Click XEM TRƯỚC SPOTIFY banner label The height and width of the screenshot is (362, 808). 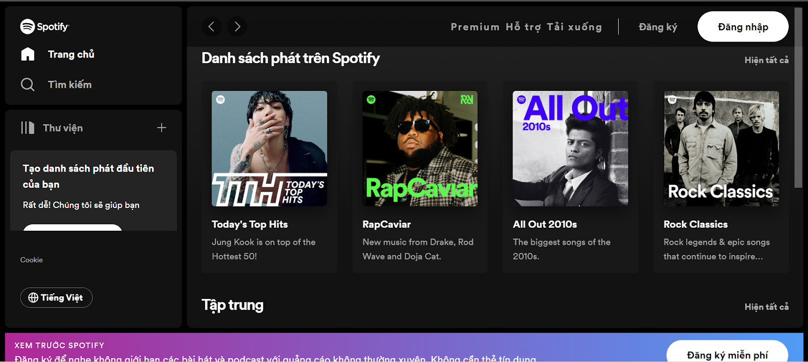[59, 345]
